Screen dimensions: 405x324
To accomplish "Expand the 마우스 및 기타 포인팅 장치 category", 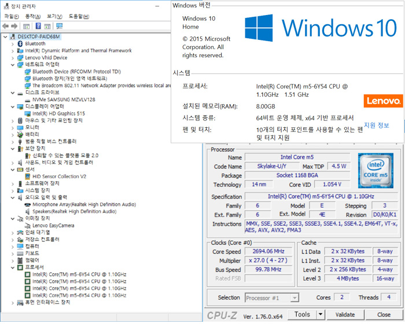I will click(13, 121).
